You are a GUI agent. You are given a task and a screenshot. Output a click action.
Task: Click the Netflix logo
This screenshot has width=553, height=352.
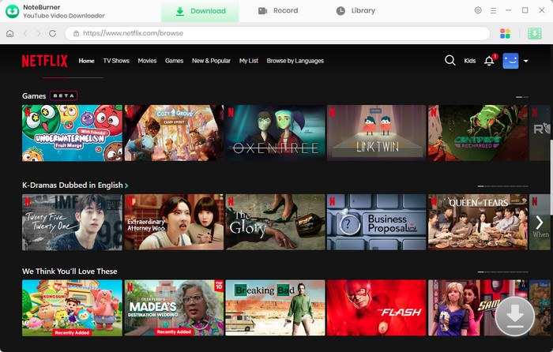pos(44,61)
